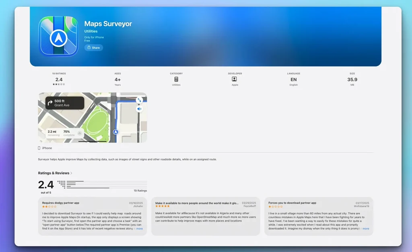Click the turn arrow icon in screenshot
The width and height of the screenshot is (412, 252).
point(50,103)
